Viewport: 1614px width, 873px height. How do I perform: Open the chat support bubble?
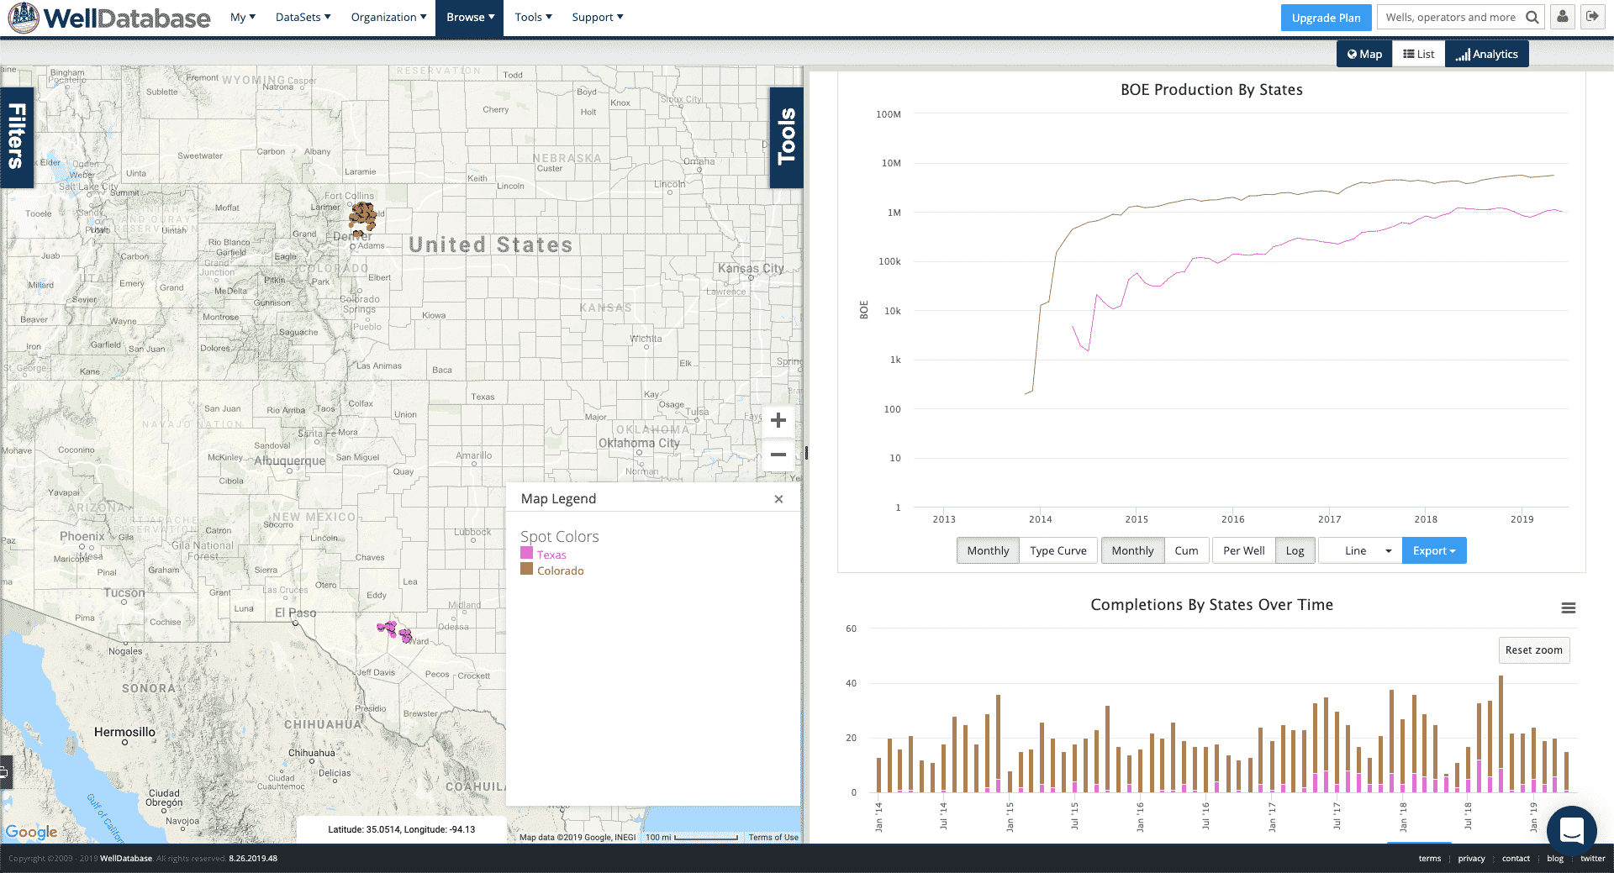(x=1571, y=830)
